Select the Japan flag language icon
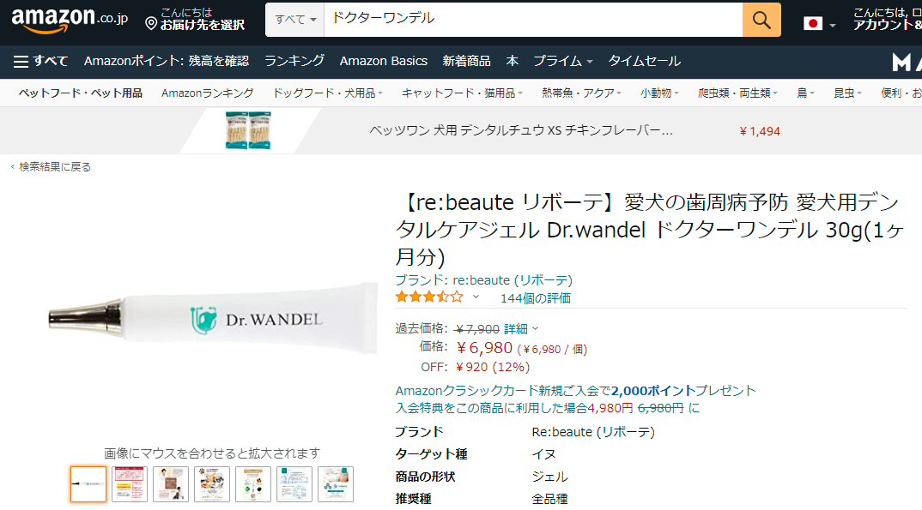Image resolution: width=922 pixels, height=510 pixels. [813, 23]
